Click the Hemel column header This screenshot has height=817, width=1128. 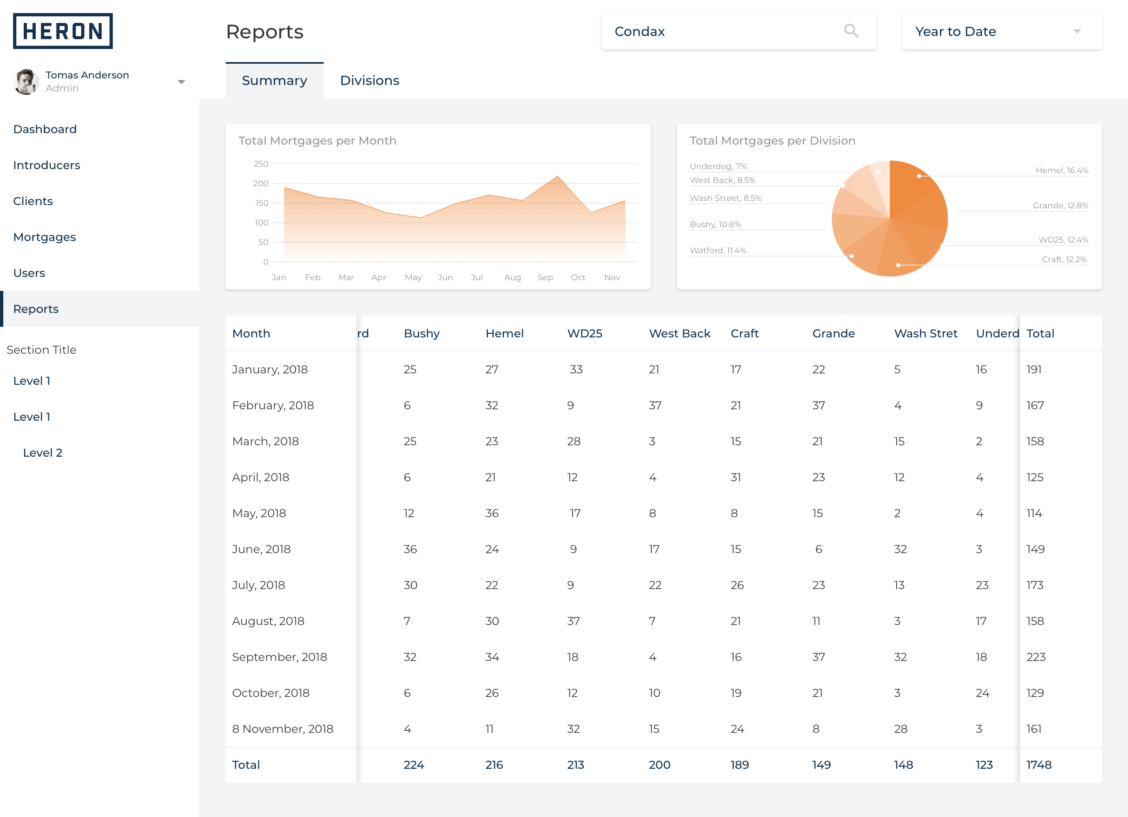[x=504, y=333]
